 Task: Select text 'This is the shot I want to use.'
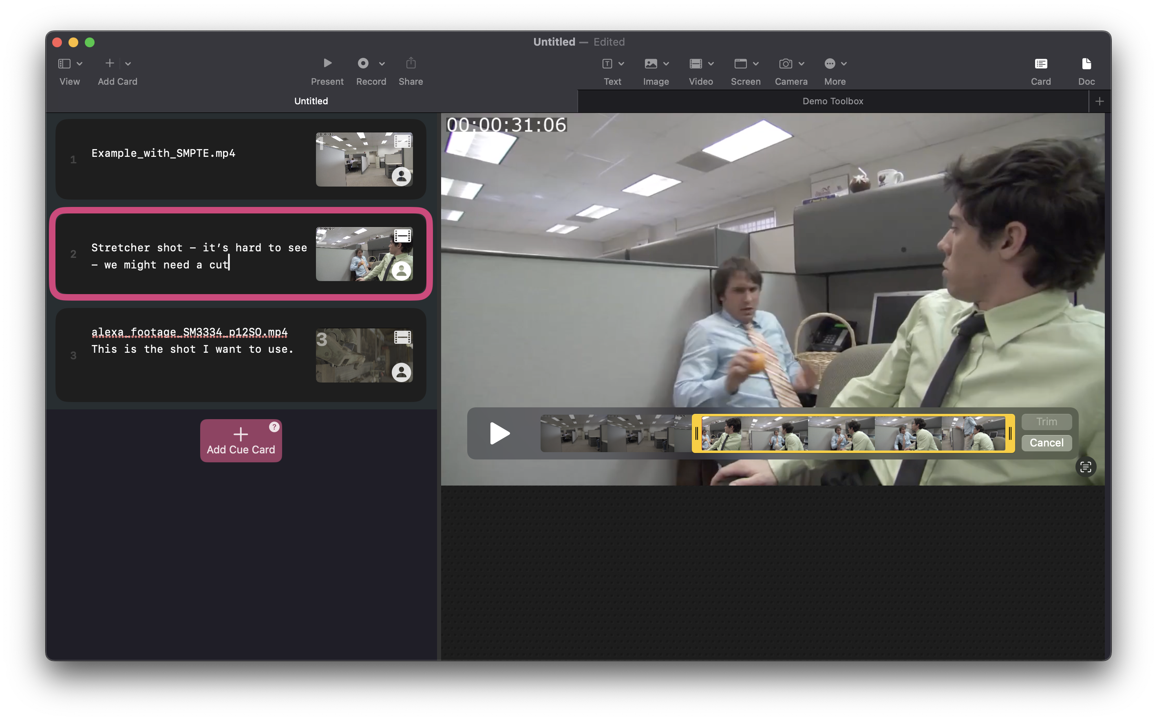point(192,349)
